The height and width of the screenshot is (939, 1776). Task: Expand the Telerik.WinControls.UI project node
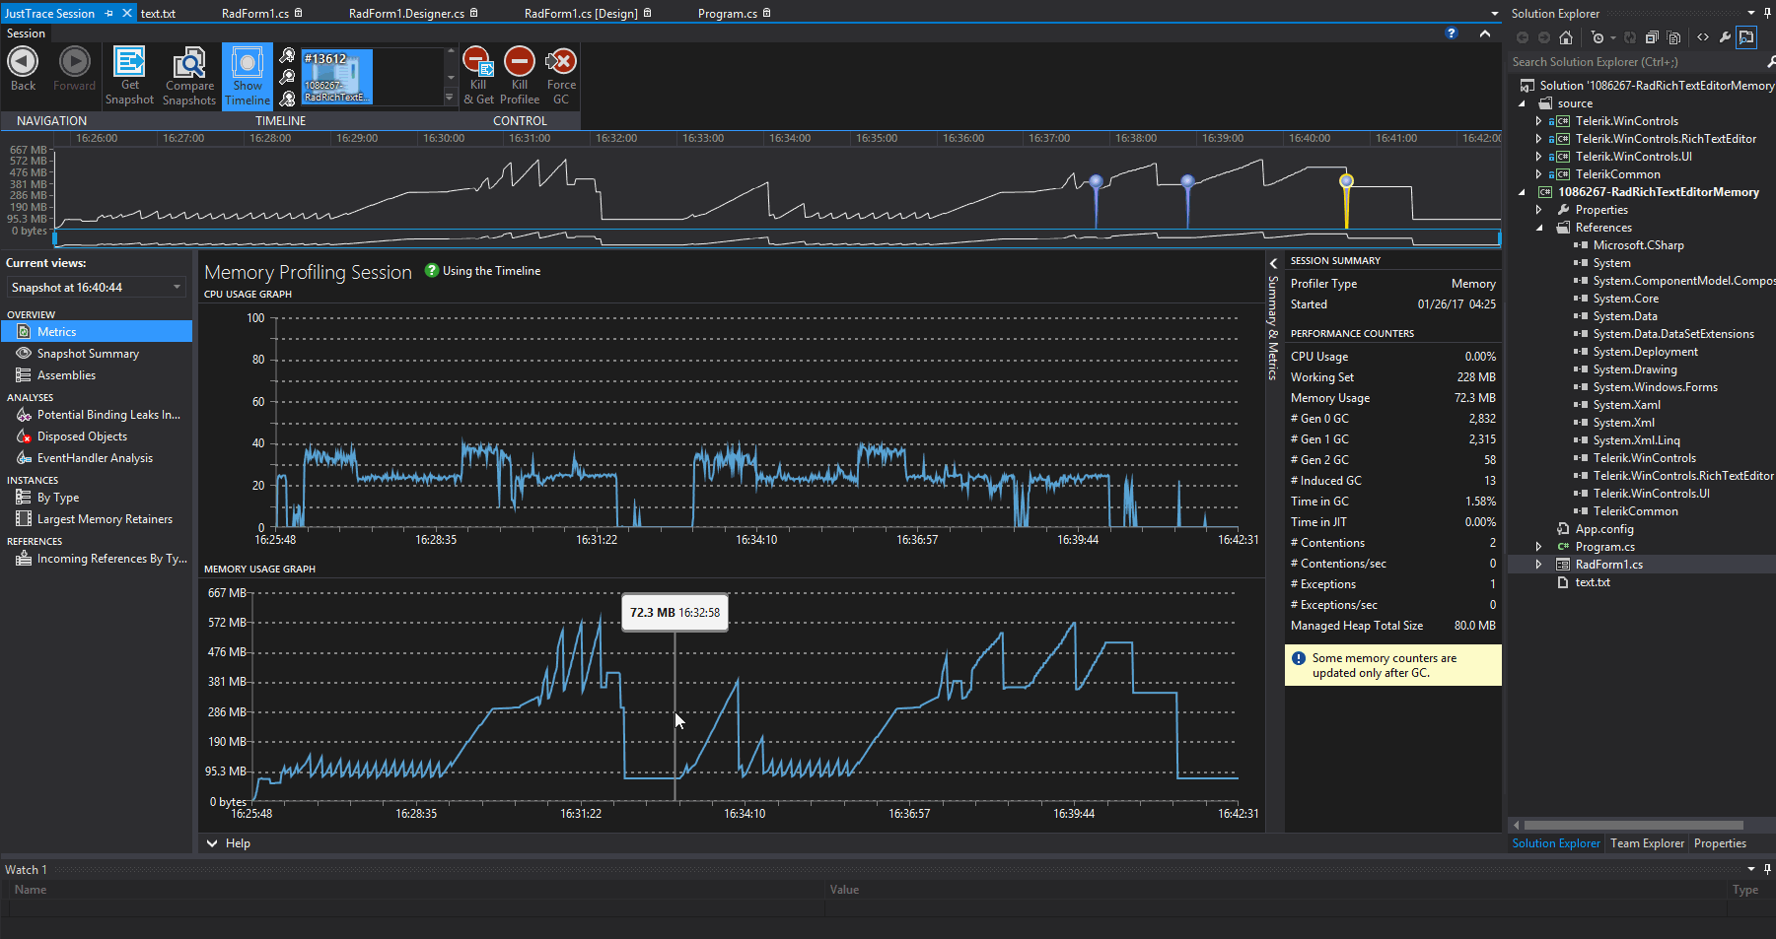click(1538, 157)
